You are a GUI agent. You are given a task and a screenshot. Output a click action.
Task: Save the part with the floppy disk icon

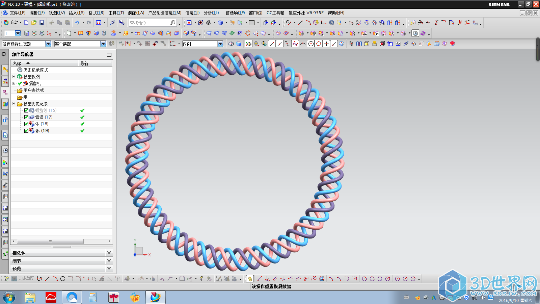point(42,23)
